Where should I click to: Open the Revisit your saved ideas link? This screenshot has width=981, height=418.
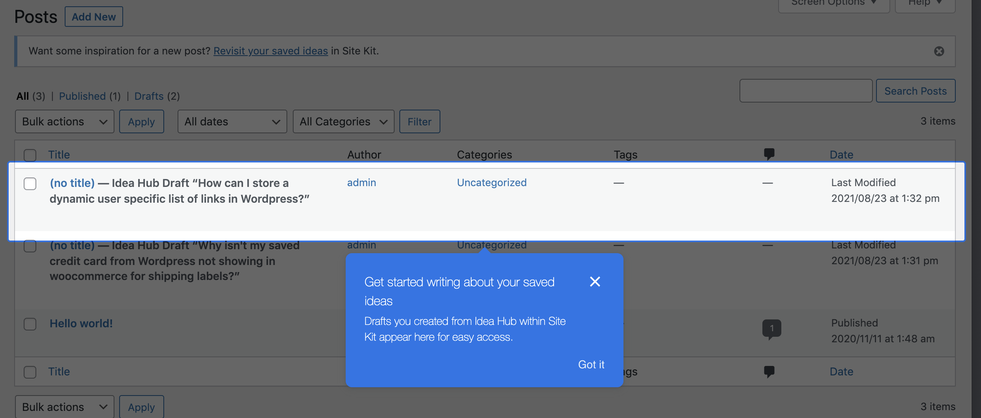(x=271, y=51)
